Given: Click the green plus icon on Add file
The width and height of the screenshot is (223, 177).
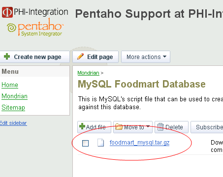Looking at the screenshot, I should coord(82,126).
